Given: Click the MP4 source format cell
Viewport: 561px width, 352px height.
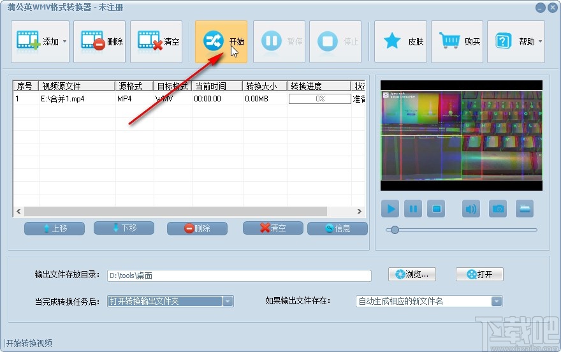Looking at the screenshot, I should point(124,99).
